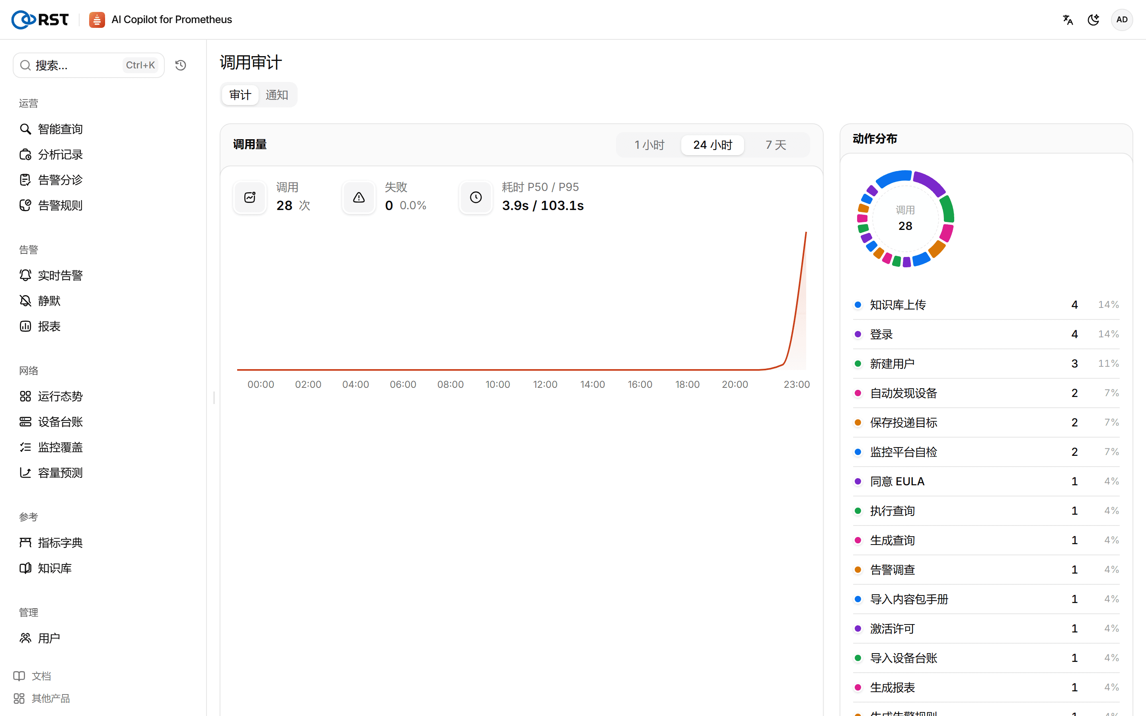The height and width of the screenshot is (716, 1146).
Task: Click the RST logo
Action: click(40, 19)
